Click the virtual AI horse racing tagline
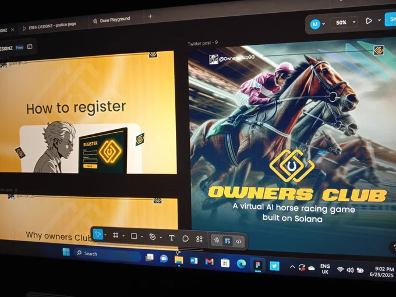This screenshot has width=396, height=297. (x=294, y=213)
